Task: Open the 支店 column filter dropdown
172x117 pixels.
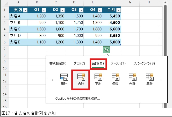Action: 25,10
